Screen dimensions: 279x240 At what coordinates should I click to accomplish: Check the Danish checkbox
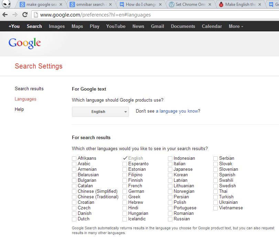point(74,213)
